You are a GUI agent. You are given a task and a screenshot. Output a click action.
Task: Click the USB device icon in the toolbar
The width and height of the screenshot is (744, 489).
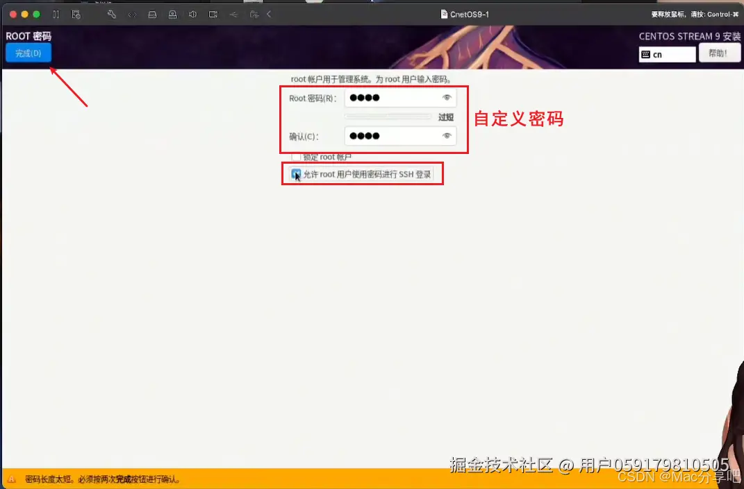tap(234, 14)
